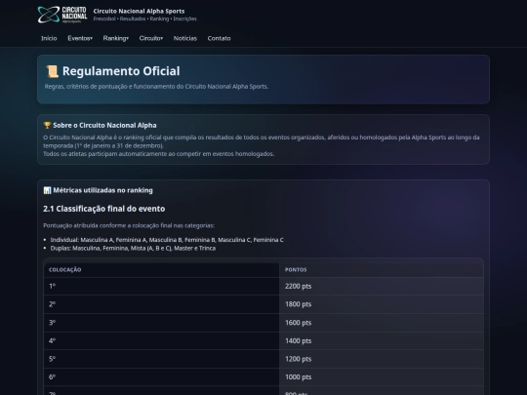
Task: Click the Regras, critérios de pontuação subtitle
Action: [156, 87]
